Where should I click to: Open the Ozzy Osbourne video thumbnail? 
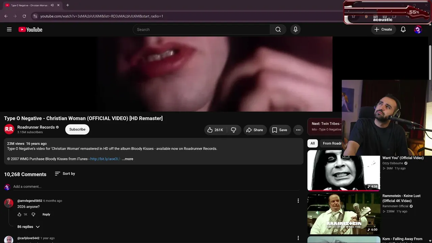click(344, 170)
